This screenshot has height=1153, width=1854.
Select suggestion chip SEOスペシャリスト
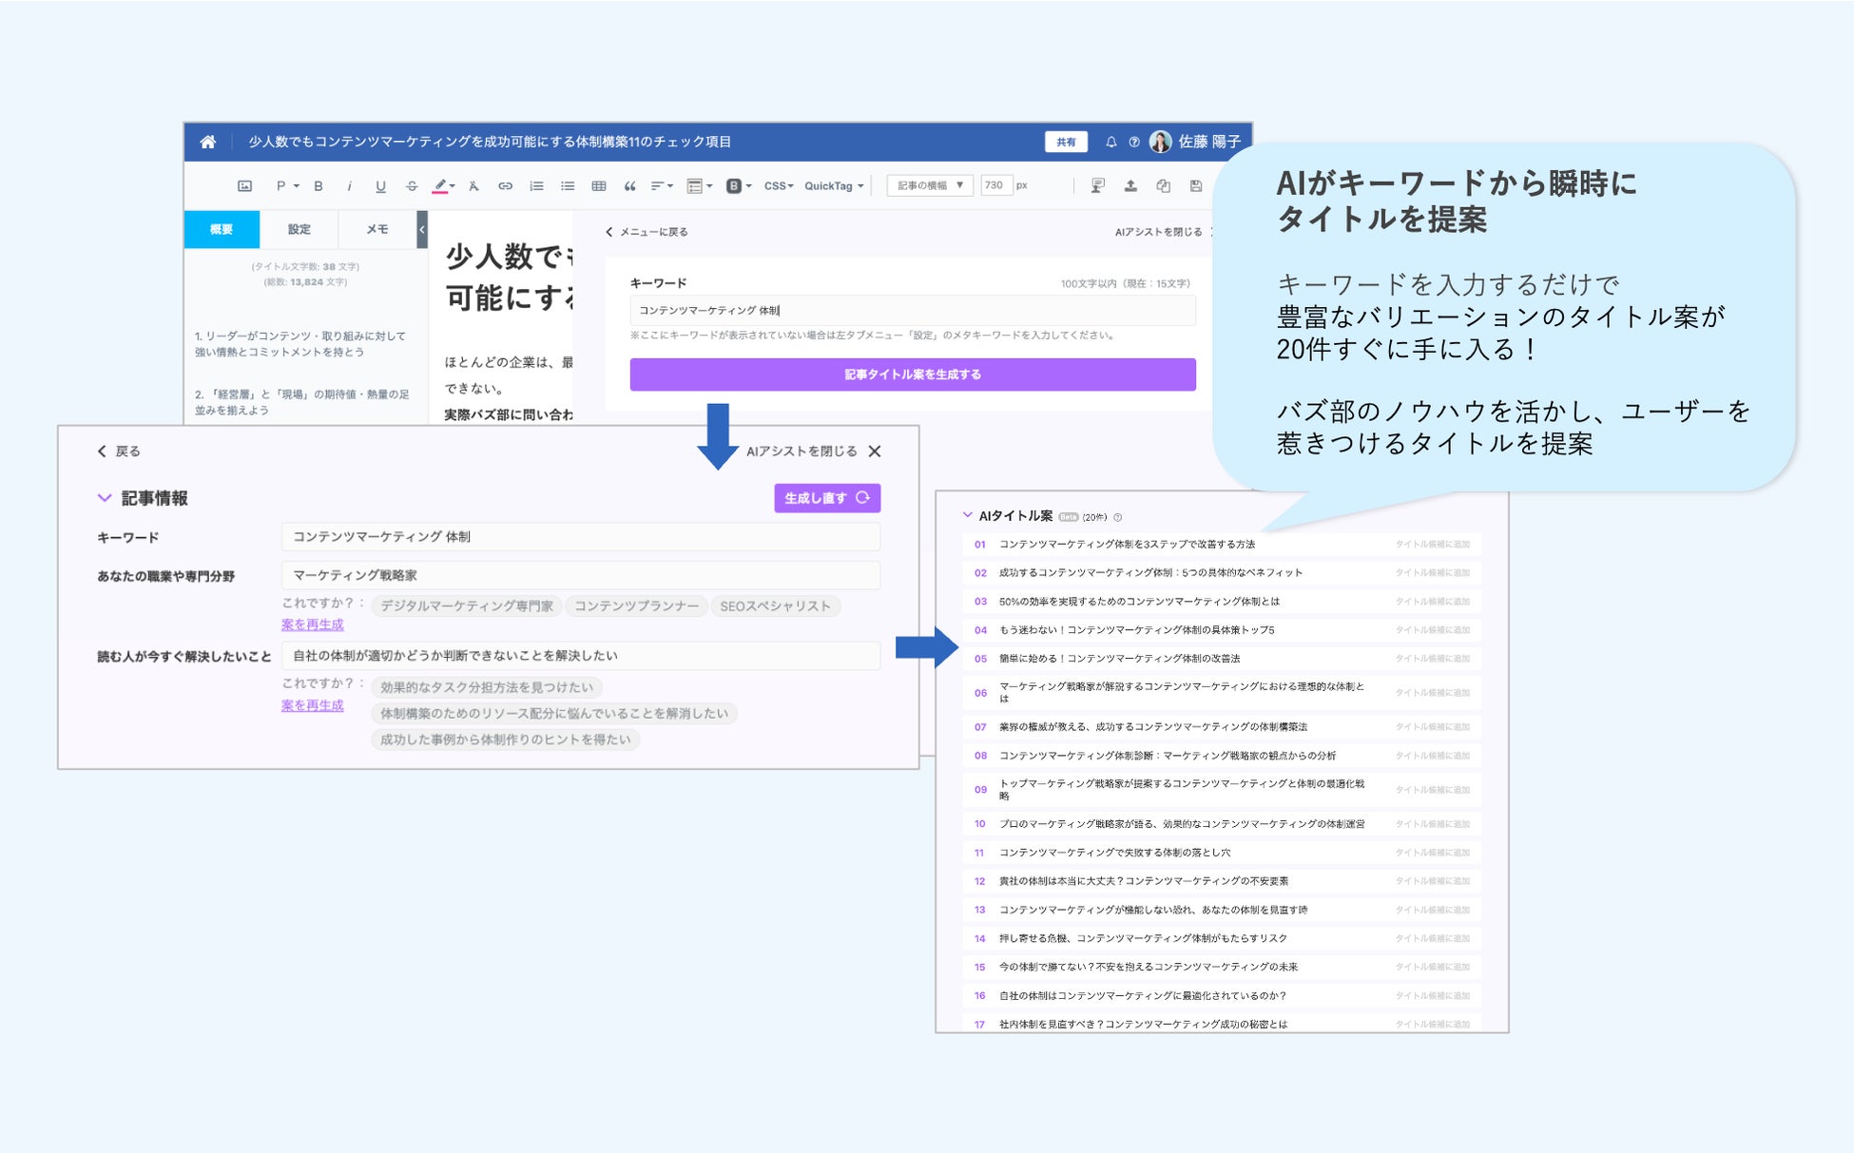click(x=775, y=606)
